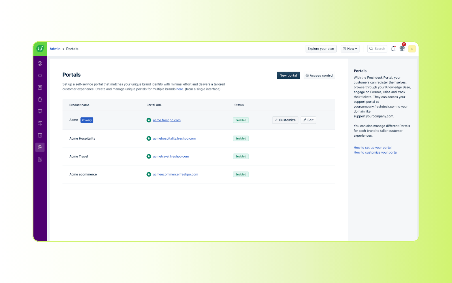Click the lock icon beside acmetravel.freshpo.com

(x=149, y=156)
